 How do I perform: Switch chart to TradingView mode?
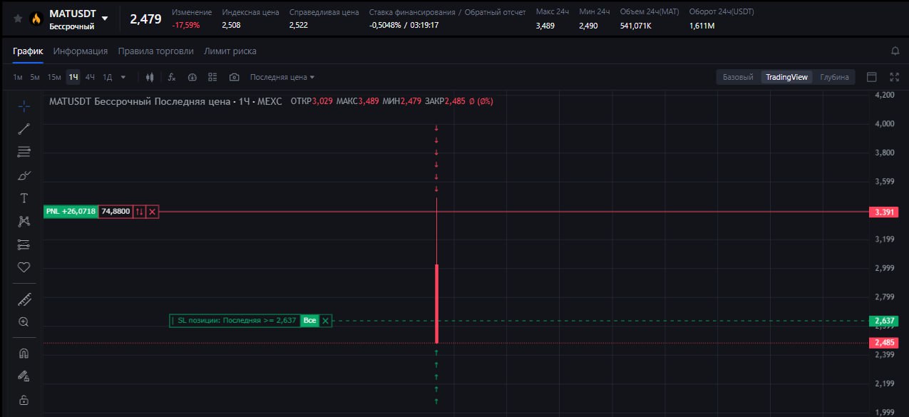[787, 77]
